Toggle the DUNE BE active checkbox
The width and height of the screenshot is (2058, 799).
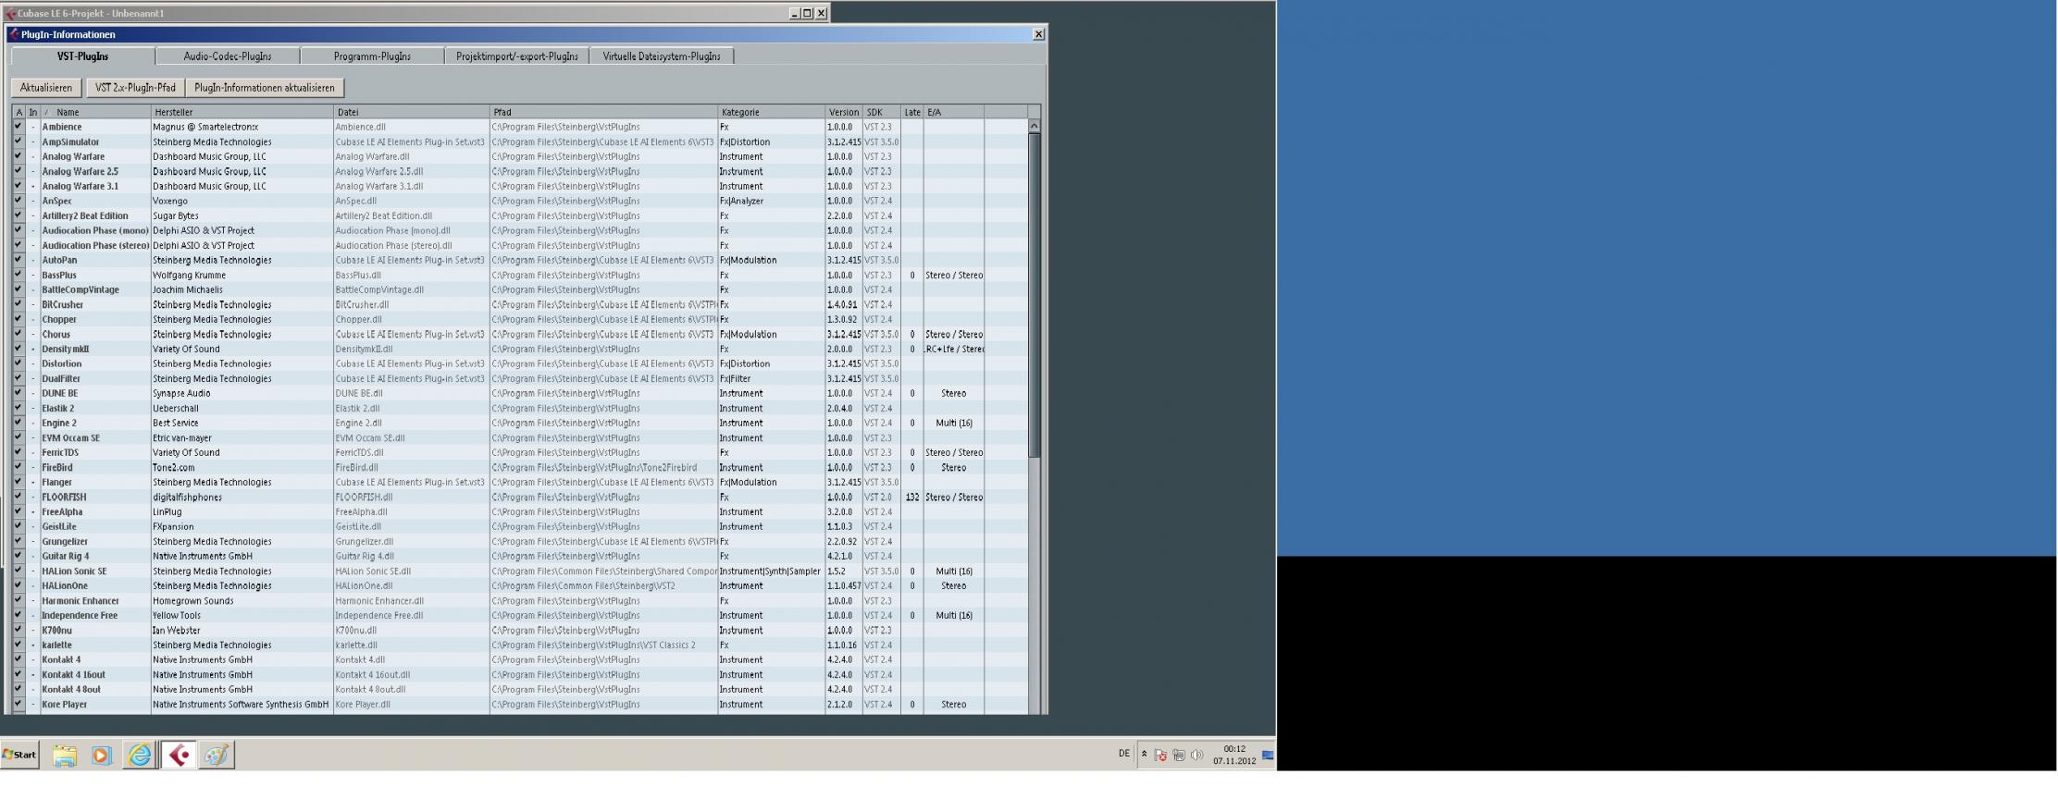(18, 393)
